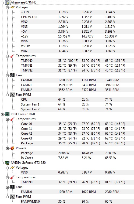The width and height of the screenshot is (134, 204).
Task: Click the Powers flame icon
Action: coord(12,148)
